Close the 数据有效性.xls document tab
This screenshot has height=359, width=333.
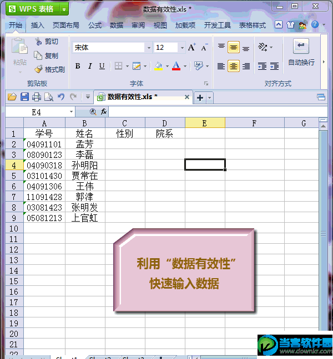[x=187, y=97]
